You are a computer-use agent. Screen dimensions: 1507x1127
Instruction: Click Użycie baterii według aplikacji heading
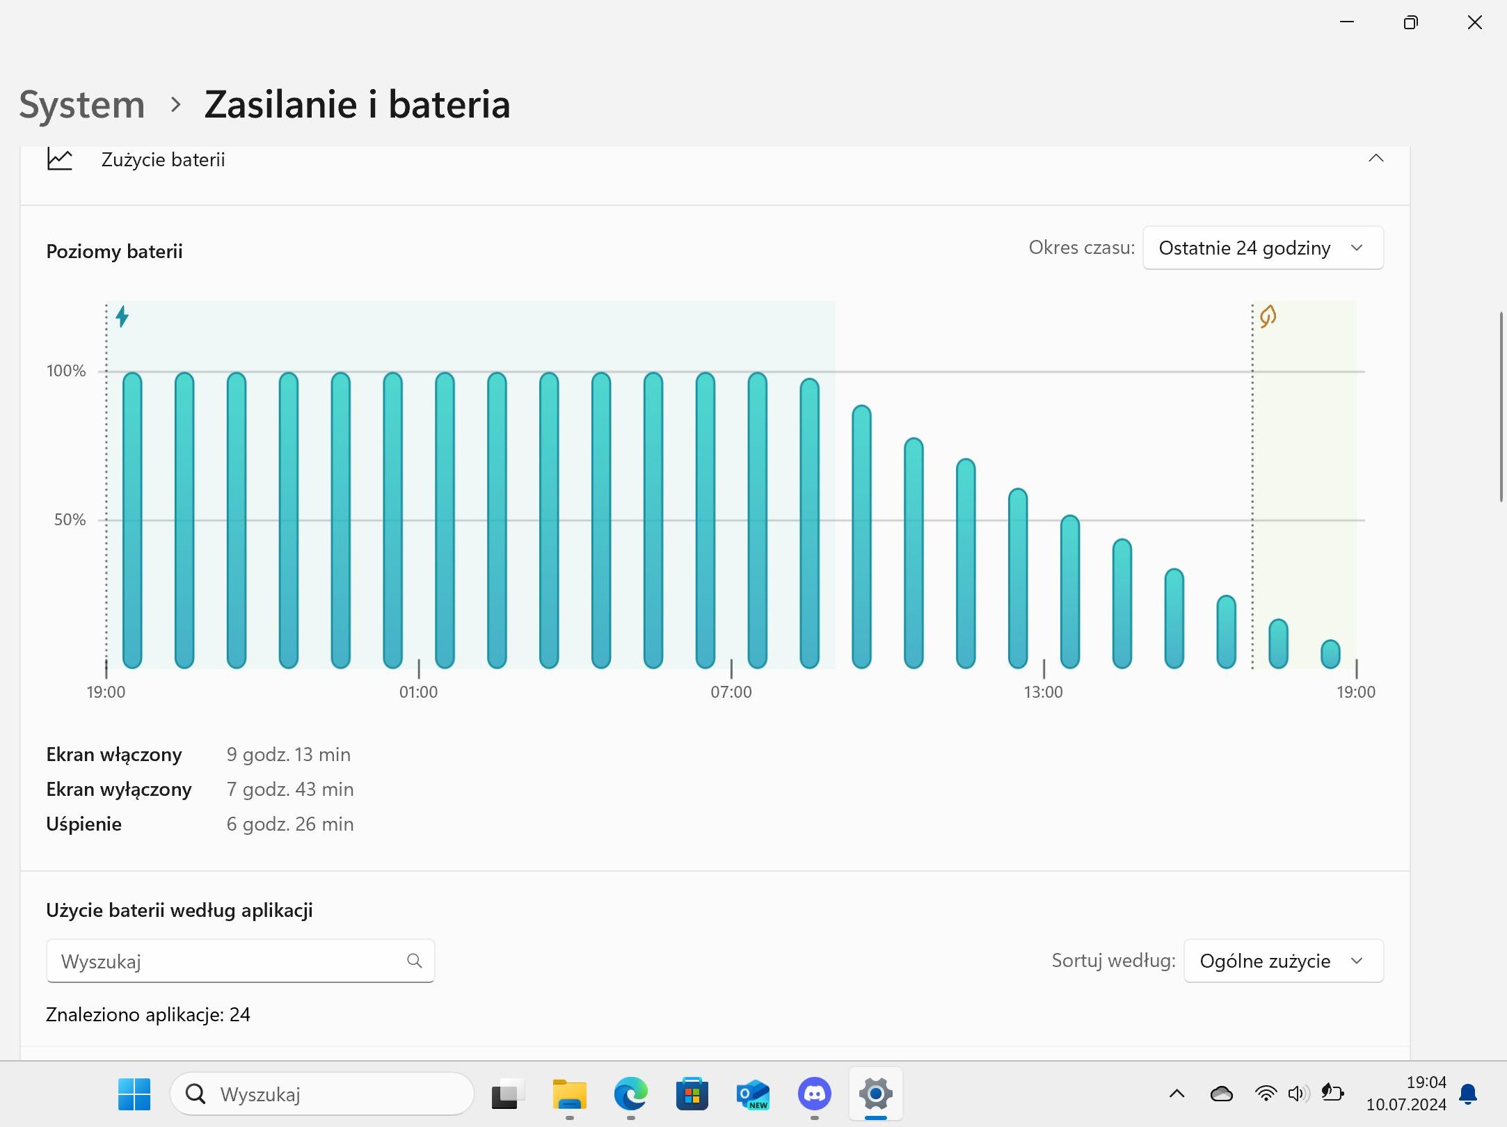coord(180,910)
